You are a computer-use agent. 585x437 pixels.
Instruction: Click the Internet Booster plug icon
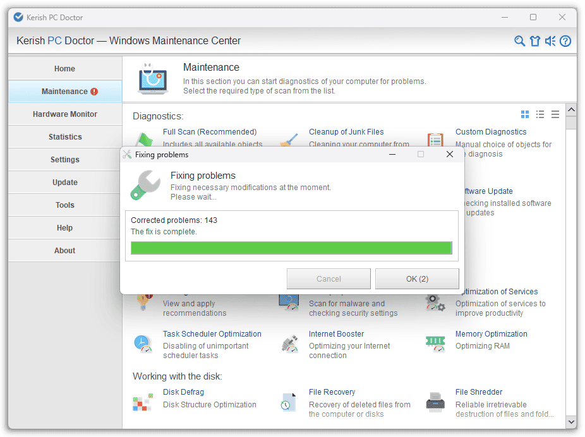[289, 344]
